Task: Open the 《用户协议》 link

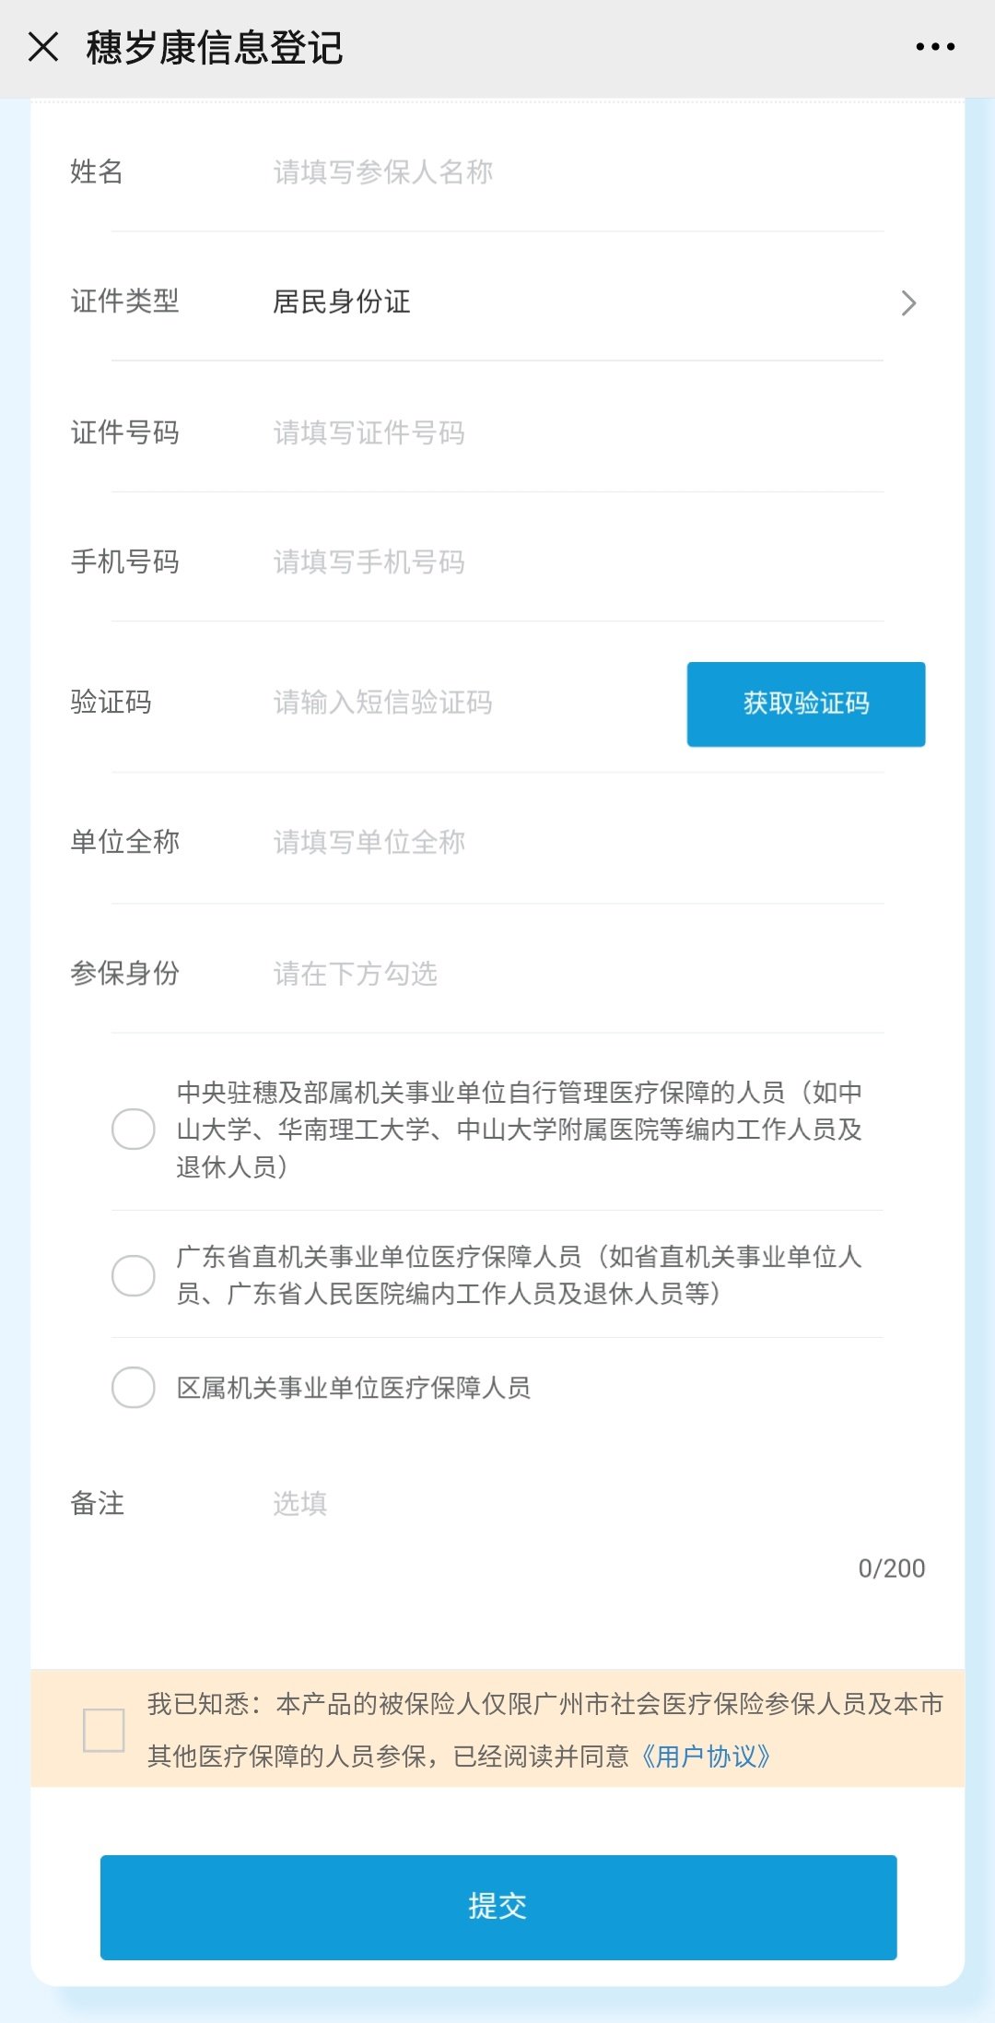Action: [707, 1757]
